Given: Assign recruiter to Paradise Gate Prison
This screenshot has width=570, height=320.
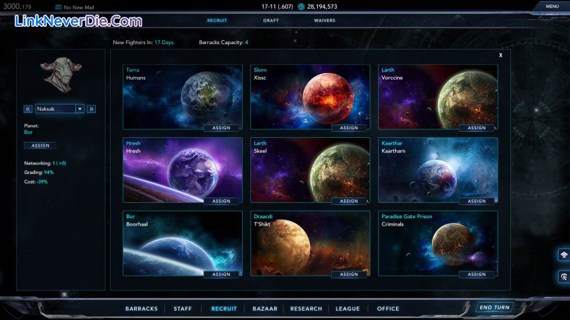Looking at the screenshot, I should coord(476,274).
